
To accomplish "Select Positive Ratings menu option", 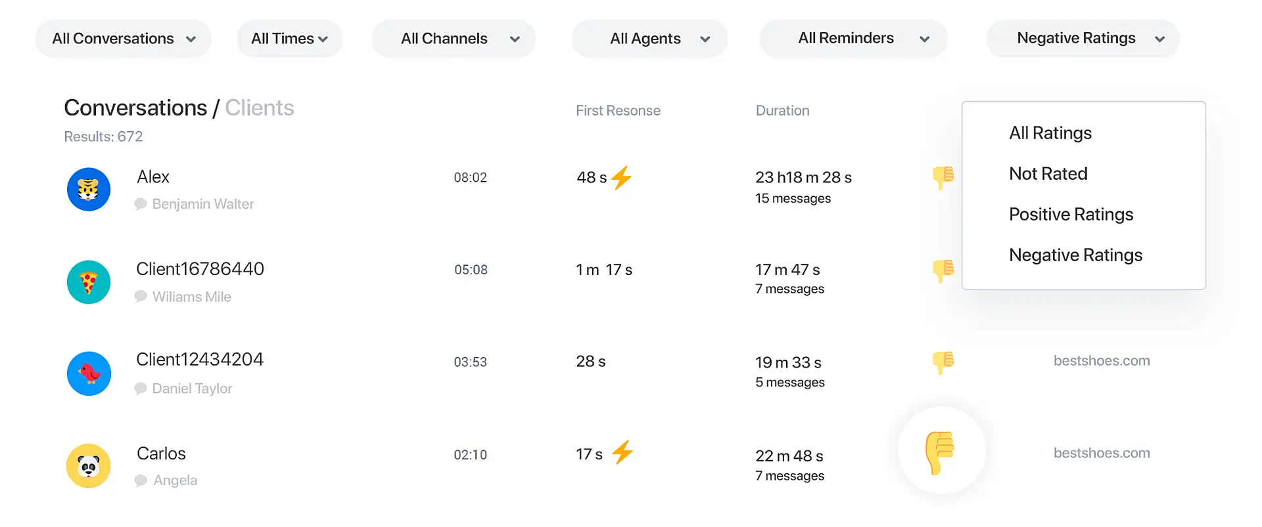I will tap(1071, 215).
